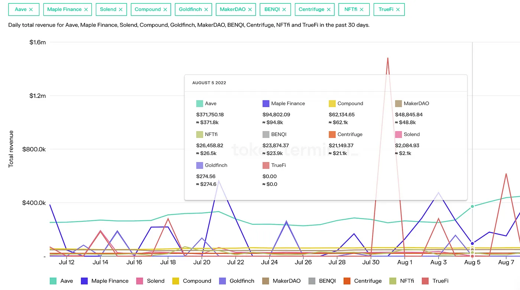Click the Aave color swatch in the tooltip
Screen dimensions: 520x290
pos(199,103)
